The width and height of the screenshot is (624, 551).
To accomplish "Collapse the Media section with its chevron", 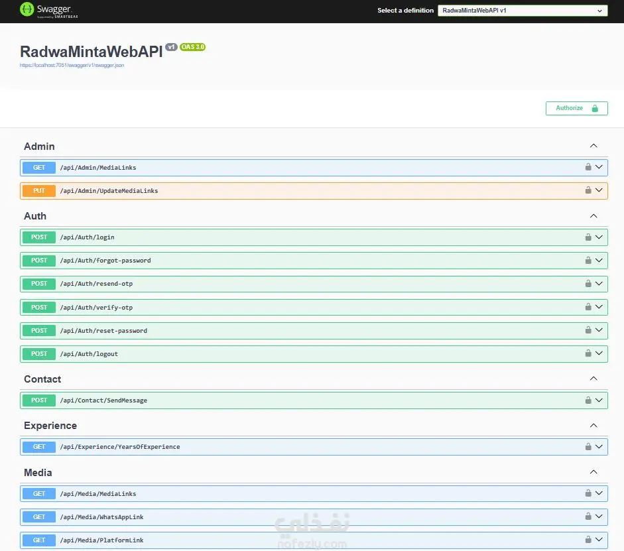I will tap(593, 472).
